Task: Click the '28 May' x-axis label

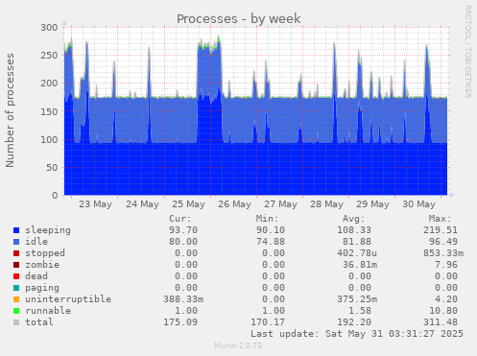Action: [326, 204]
